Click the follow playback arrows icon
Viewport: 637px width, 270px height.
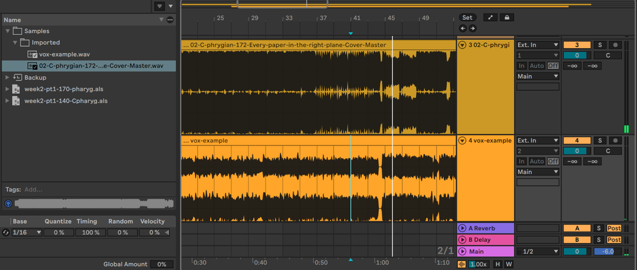click(490, 17)
